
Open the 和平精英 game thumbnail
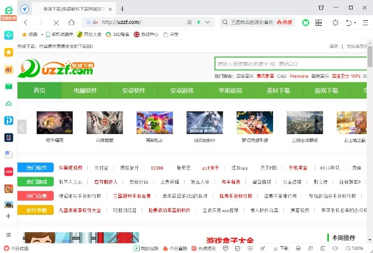55,123
